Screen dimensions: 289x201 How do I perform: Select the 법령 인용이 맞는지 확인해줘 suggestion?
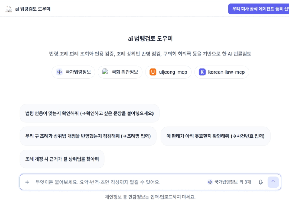point(89,113)
